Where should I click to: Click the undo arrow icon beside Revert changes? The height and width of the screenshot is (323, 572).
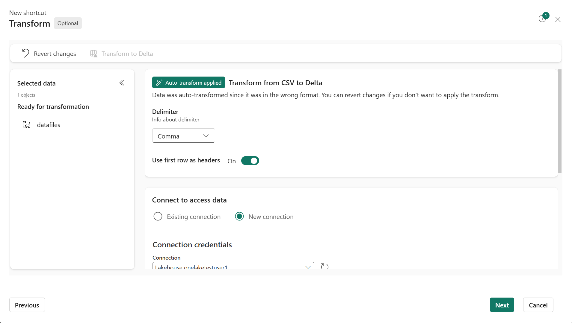click(25, 53)
